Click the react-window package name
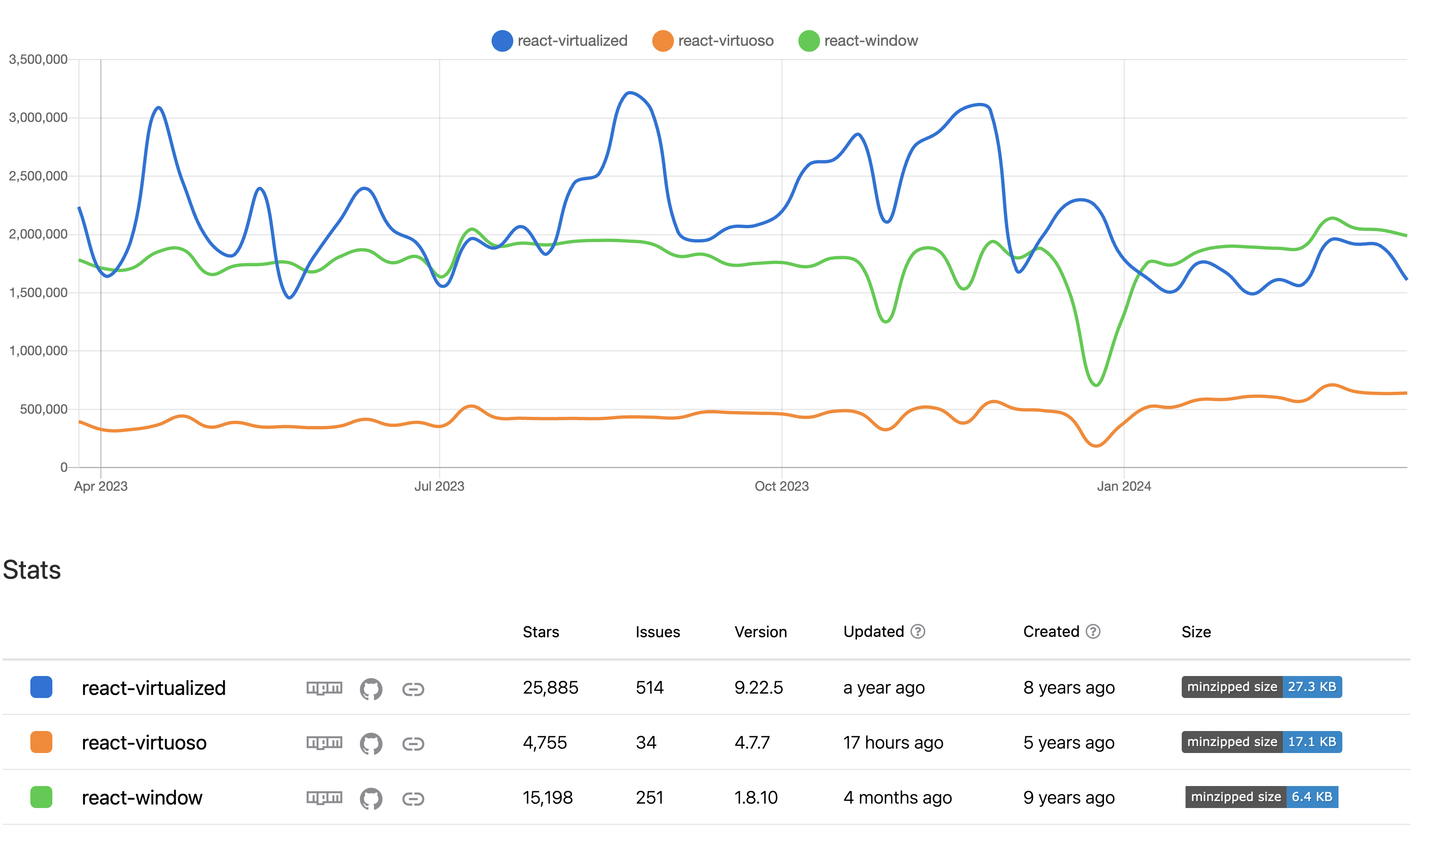Screen dimensions: 1429x845 (142, 798)
